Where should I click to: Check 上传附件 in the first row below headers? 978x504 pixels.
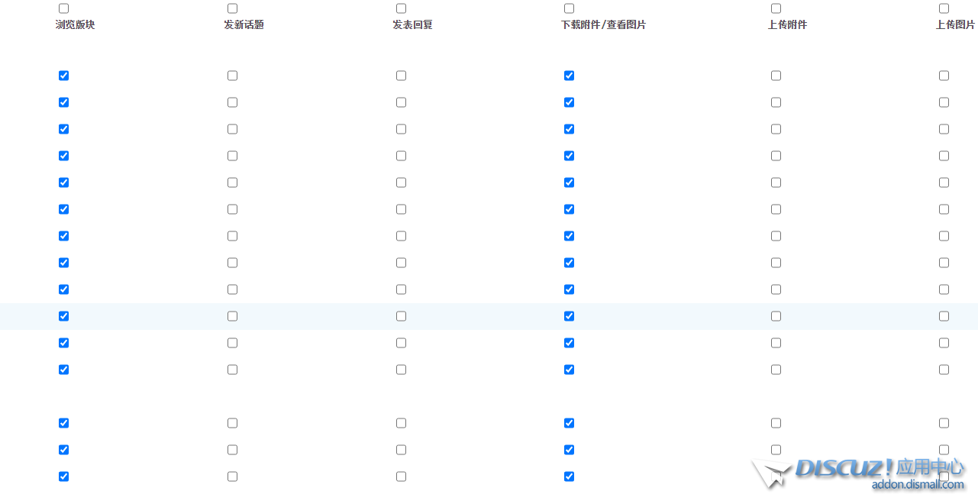click(x=776, y=76)
